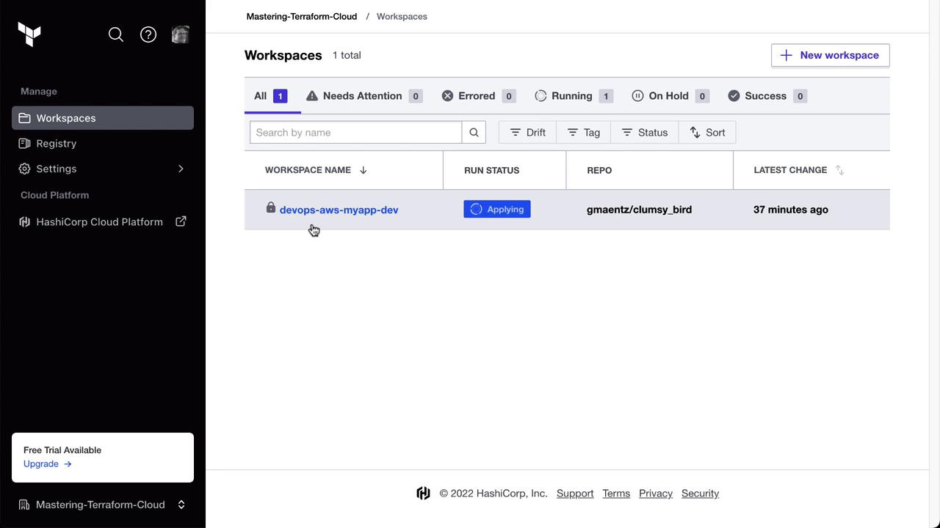
Task: Select the Errored tab
Action: pyautogui.click(x=479, y=96)
